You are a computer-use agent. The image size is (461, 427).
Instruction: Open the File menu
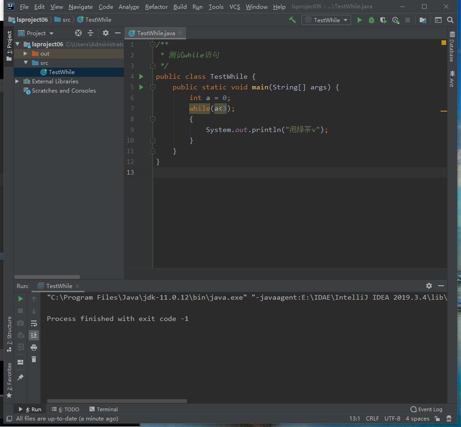pyautogui.click(x=24, y=7)
